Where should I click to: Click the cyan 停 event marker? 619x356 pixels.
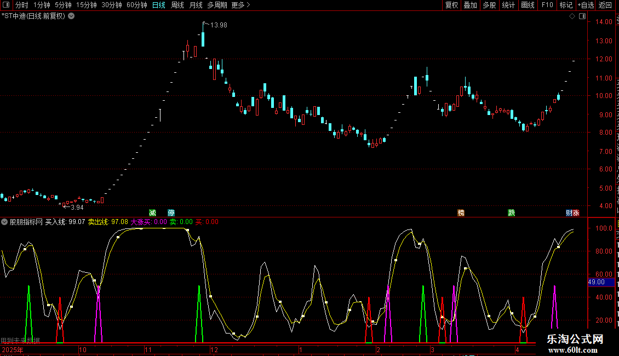tap(171, 213)
